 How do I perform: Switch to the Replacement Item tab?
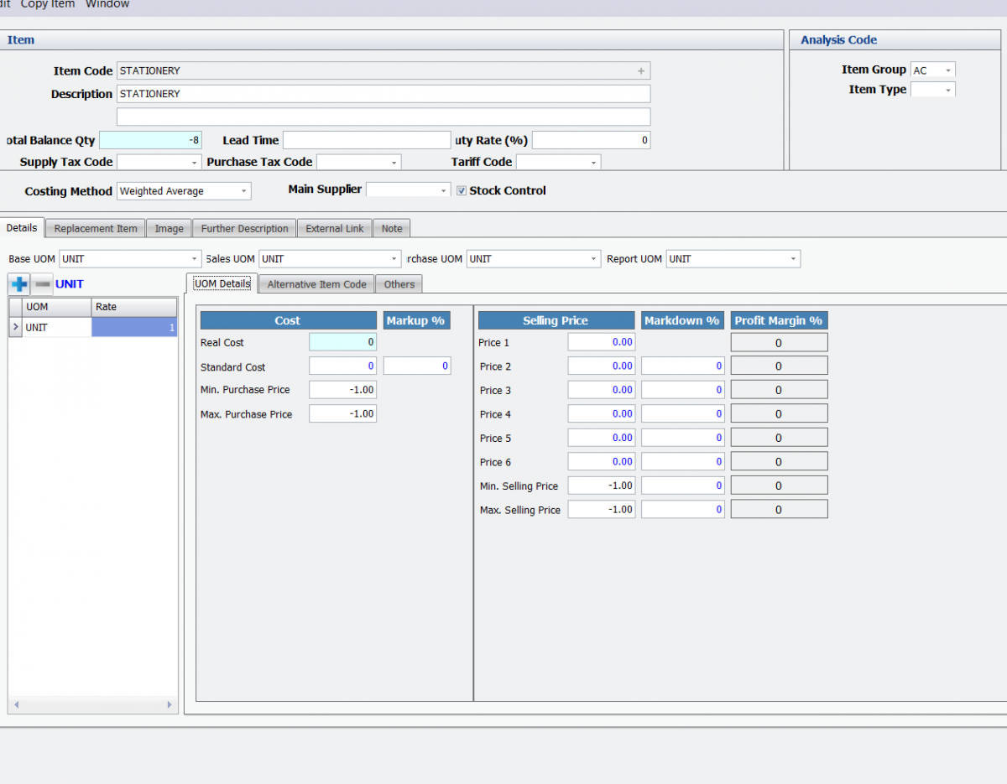tap(95, 227)
